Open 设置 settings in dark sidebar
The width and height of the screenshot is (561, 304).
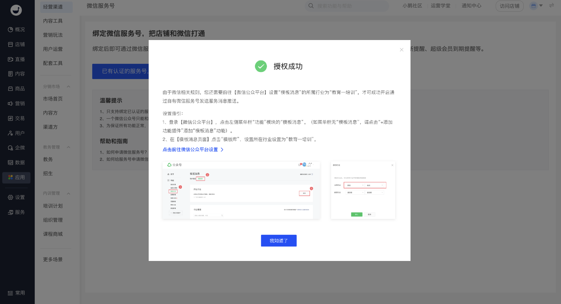pos(17,197)
